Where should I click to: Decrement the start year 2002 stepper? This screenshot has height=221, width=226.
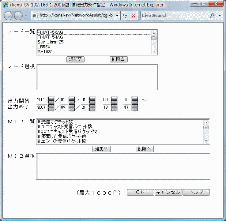click(x=51, y=102)
